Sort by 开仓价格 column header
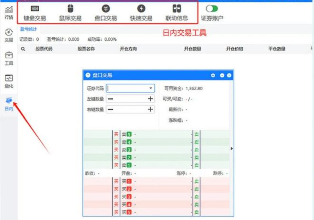This screenshot has height=220, width=314. coord(235,49)
